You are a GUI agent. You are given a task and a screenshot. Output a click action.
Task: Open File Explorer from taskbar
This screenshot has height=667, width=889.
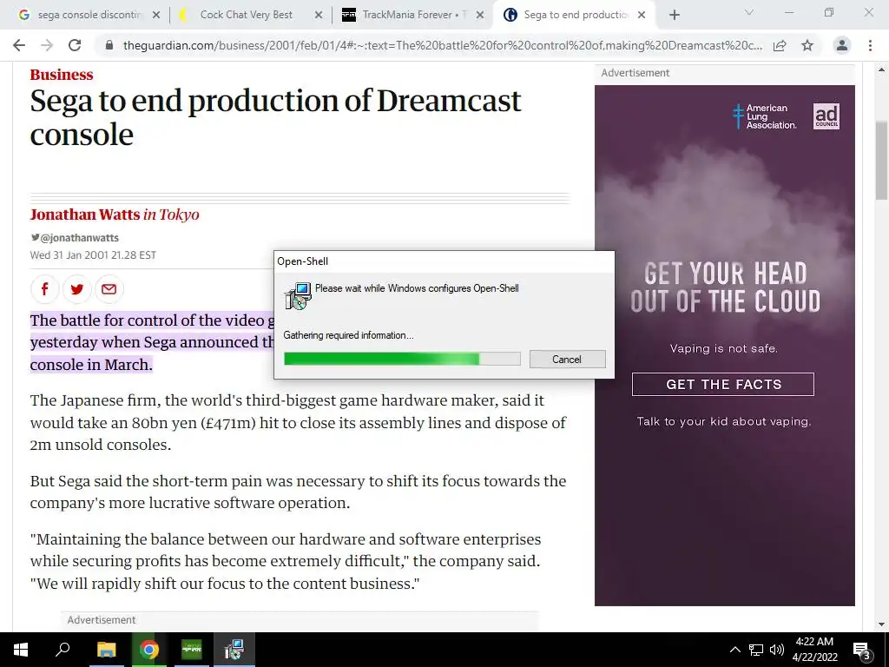click(x=106, y=650)
